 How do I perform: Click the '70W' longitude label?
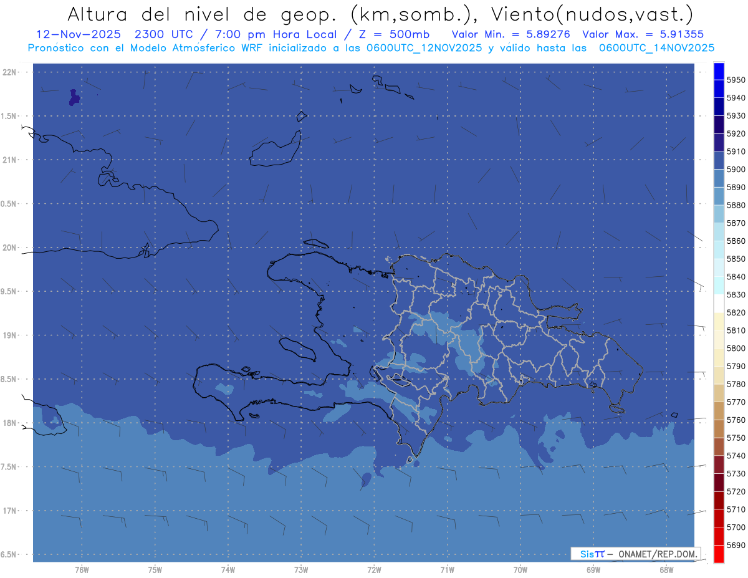tap(520, 570)
